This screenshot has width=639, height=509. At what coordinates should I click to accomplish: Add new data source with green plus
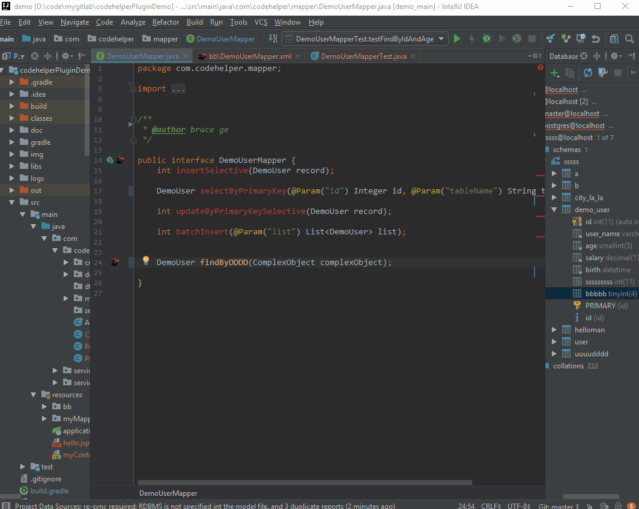click(555, 73)
